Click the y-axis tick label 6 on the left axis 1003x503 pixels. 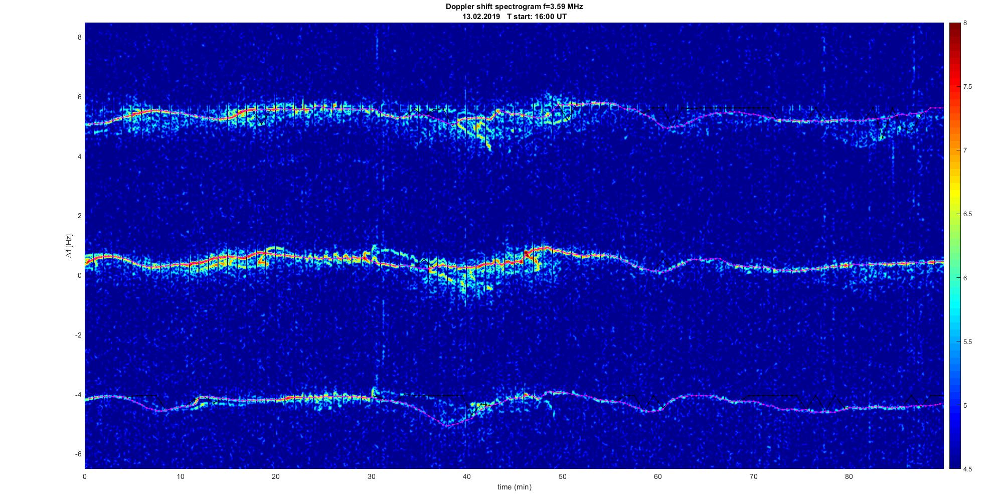pyautogui.click(x=79, y=97)
